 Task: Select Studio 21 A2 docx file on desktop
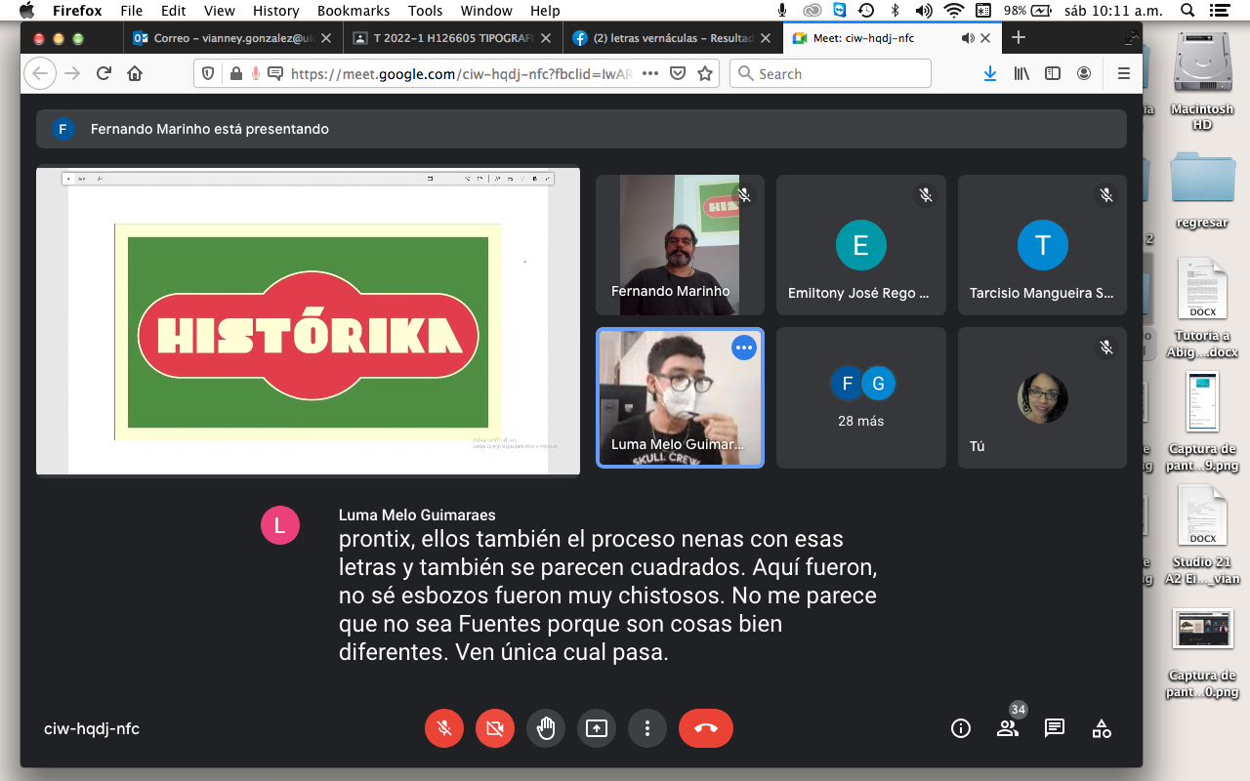[x=1202, y=535]
